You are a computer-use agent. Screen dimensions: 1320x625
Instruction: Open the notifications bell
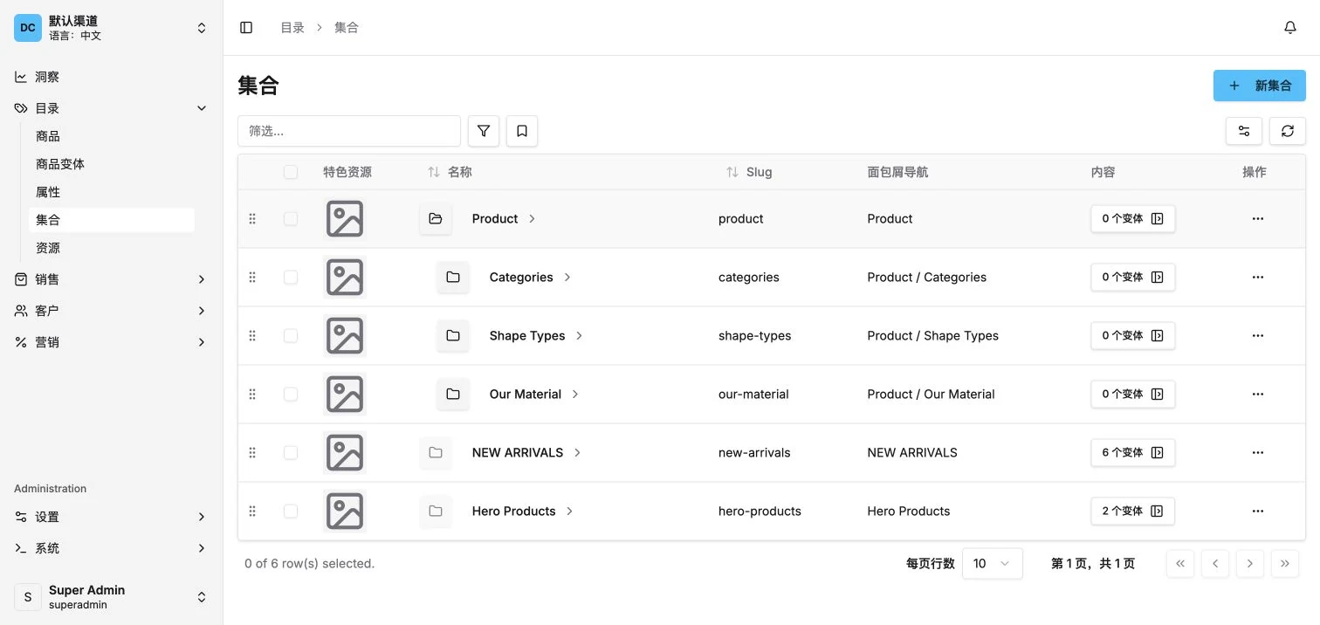tap(1290, 28)
